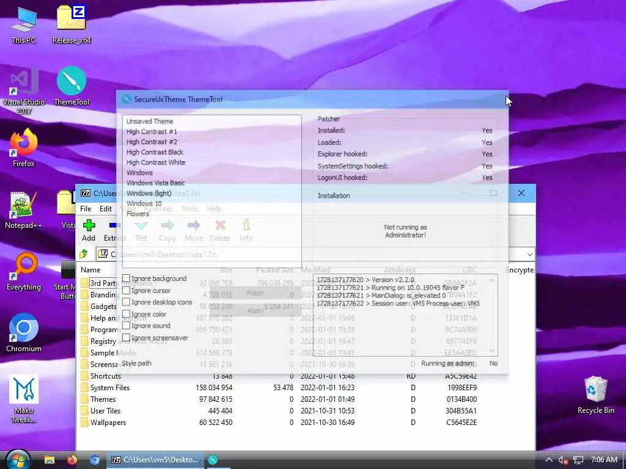The height and width of the screenshot is (469, 626).
Task: Click the Delete icon in 7-Zip toolbar
Action: tap(219, 230)
